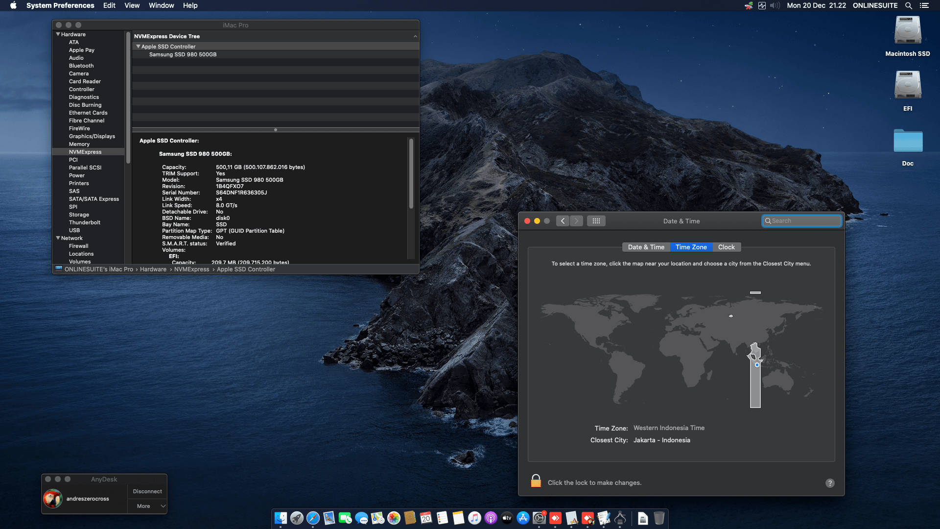Open the Edit menu
This screenshot has width=940, height=529.
tap(109, 5)
